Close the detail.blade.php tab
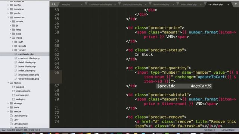The image size is (239, 134). coord(173,4)
